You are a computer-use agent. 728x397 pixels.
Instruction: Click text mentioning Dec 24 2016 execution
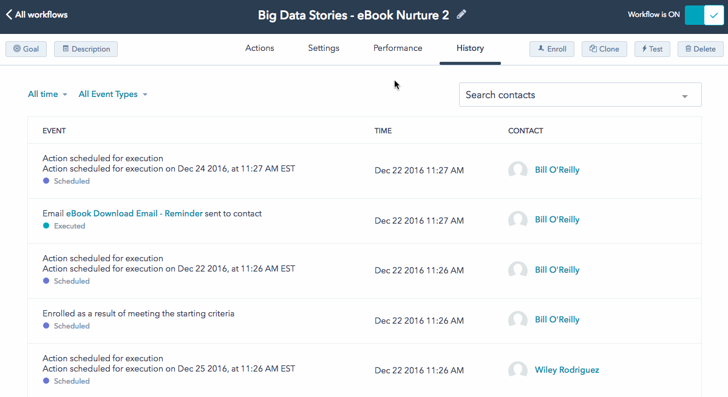(x=169, y=168)
